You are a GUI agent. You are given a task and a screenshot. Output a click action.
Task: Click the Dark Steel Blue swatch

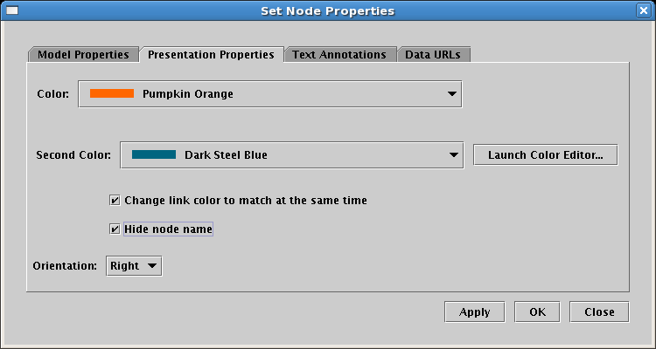154,155
